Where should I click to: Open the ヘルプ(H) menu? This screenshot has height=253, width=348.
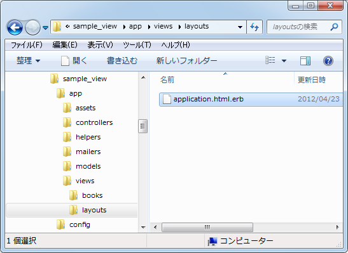[x=176, y=45]
